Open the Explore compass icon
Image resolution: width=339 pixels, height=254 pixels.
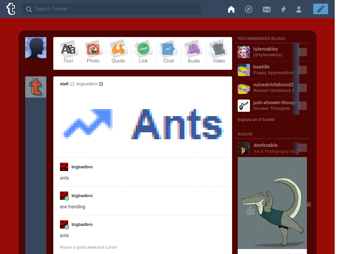[x=248, y=9]
